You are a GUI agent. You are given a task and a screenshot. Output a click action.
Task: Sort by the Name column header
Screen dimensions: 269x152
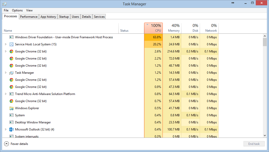click(x=60, y=28)
